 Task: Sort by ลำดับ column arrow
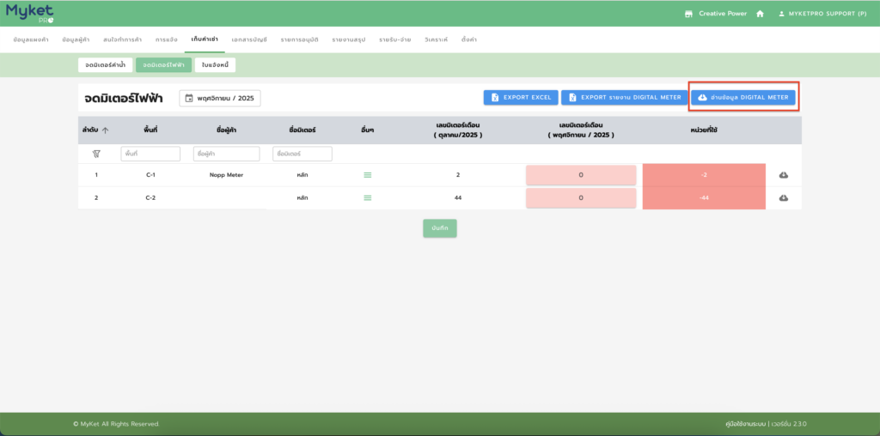click(x=105, y=130)
